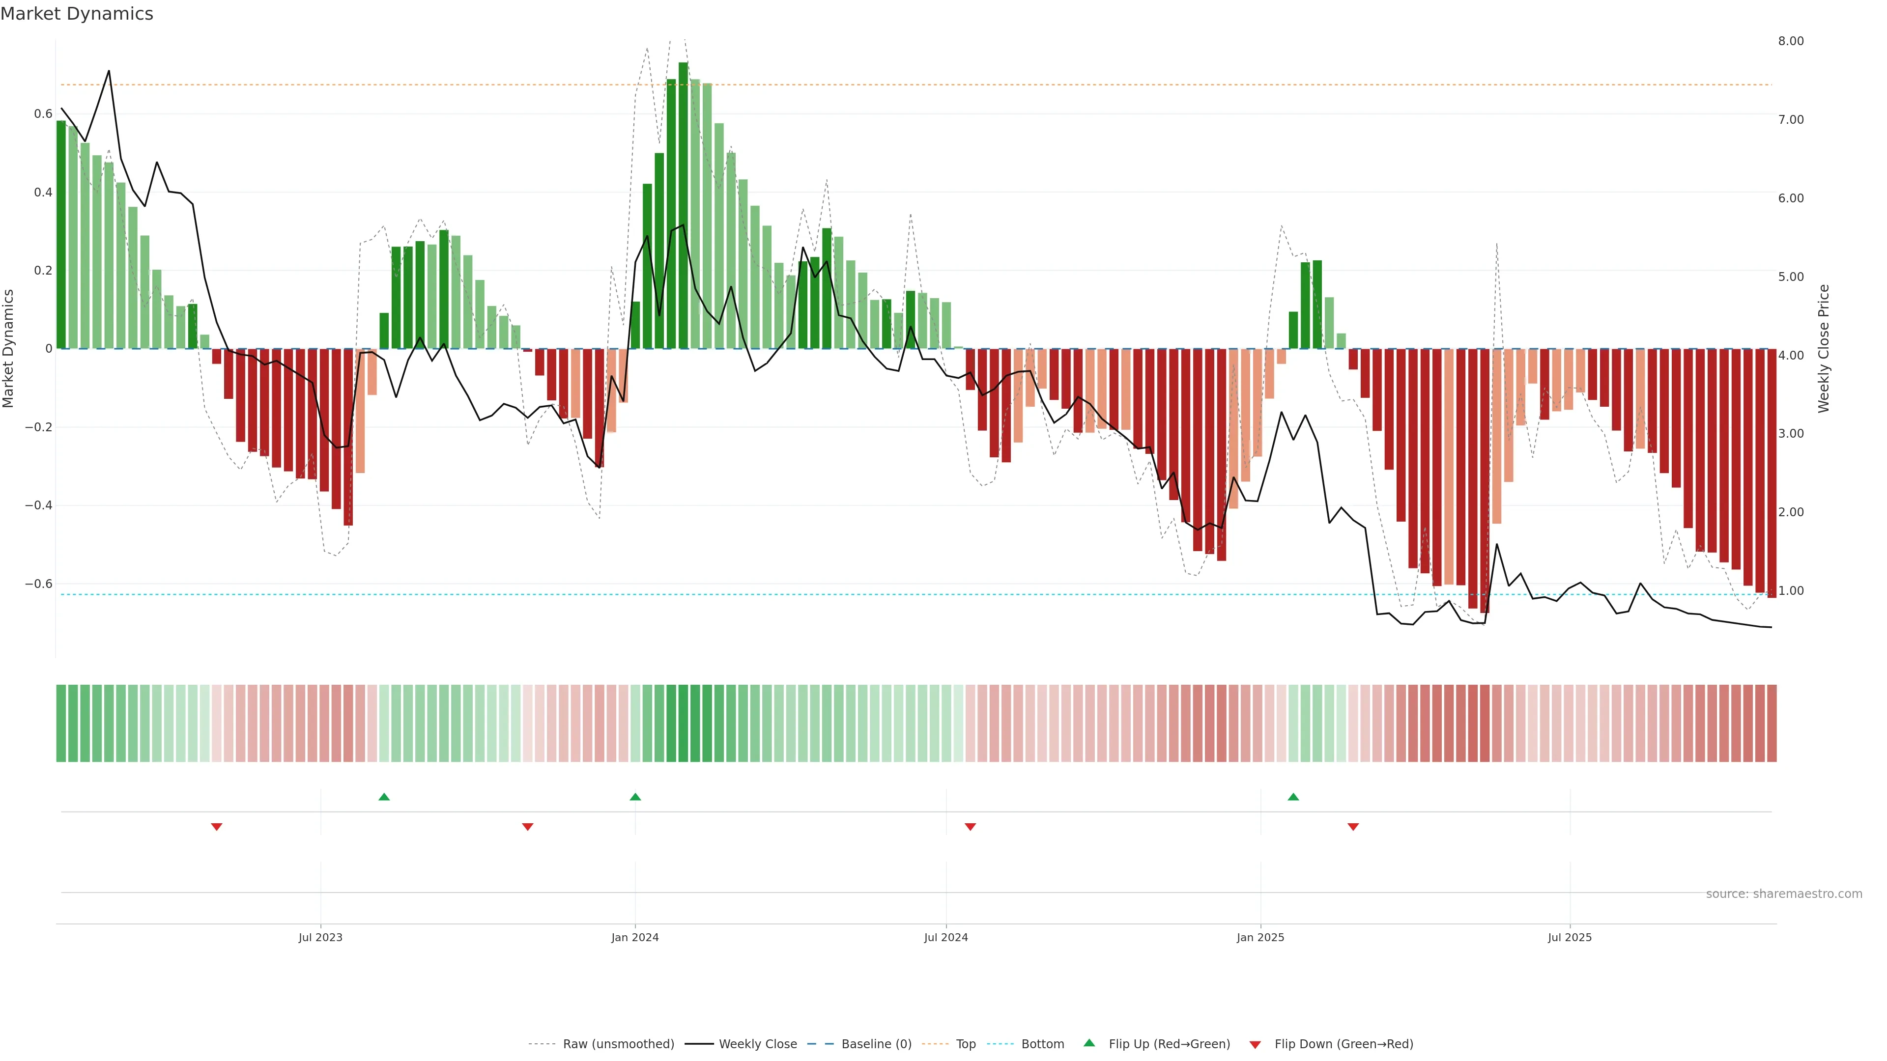
Task: Click the flip down marker just after Jul 2024
Action: click(970, 827)
